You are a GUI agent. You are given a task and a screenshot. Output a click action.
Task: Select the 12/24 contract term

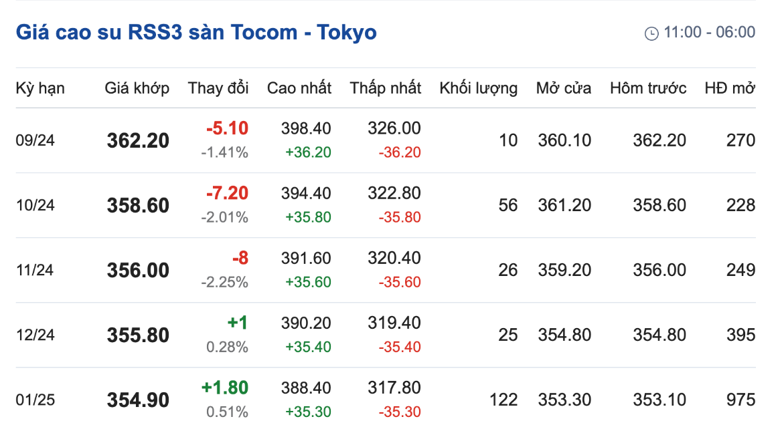[x=35, y=335]
